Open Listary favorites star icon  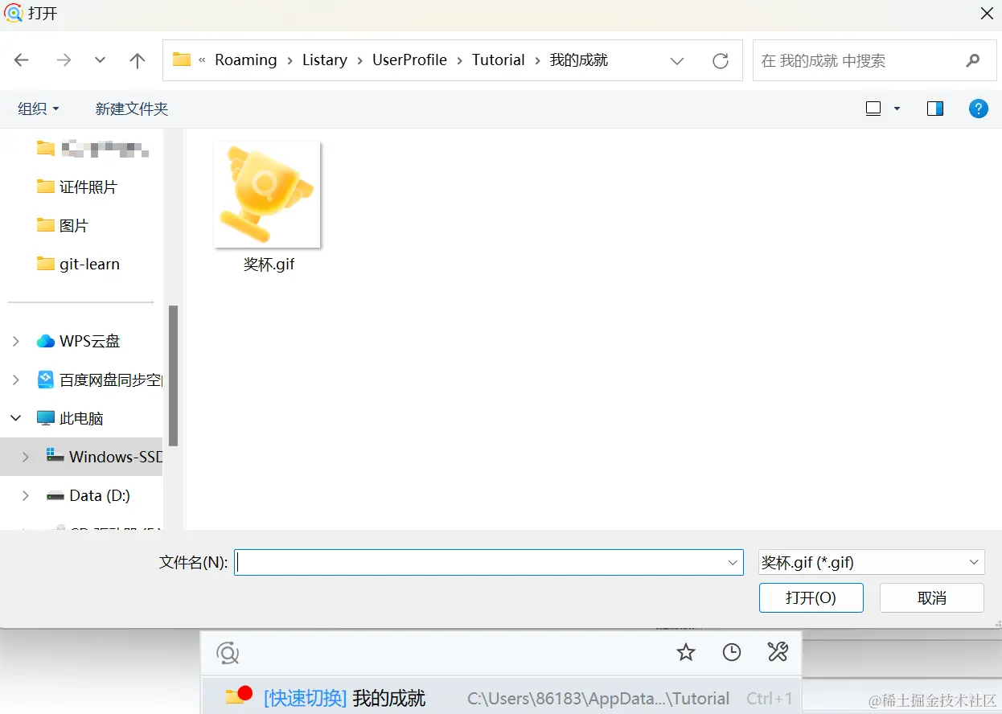[685, 652]
